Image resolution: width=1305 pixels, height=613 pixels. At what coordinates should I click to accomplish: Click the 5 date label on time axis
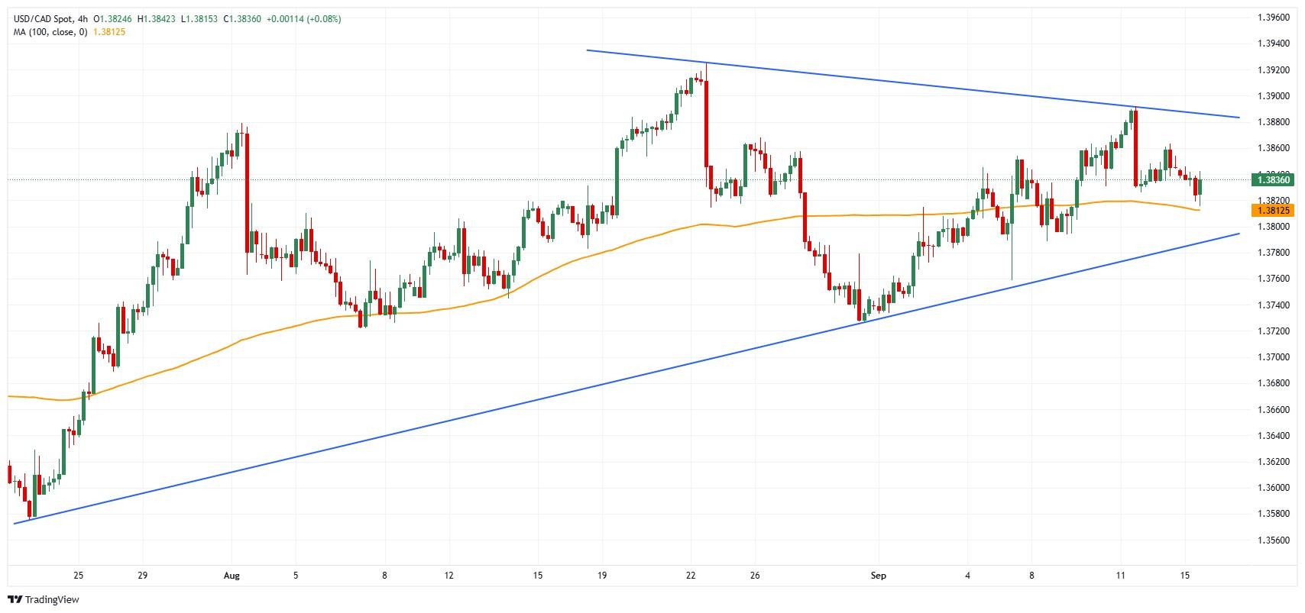[x=296, y=576]
